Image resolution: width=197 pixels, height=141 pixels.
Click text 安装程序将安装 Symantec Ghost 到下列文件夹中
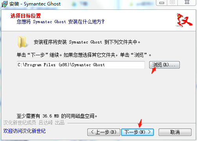[x=87, y=42]
